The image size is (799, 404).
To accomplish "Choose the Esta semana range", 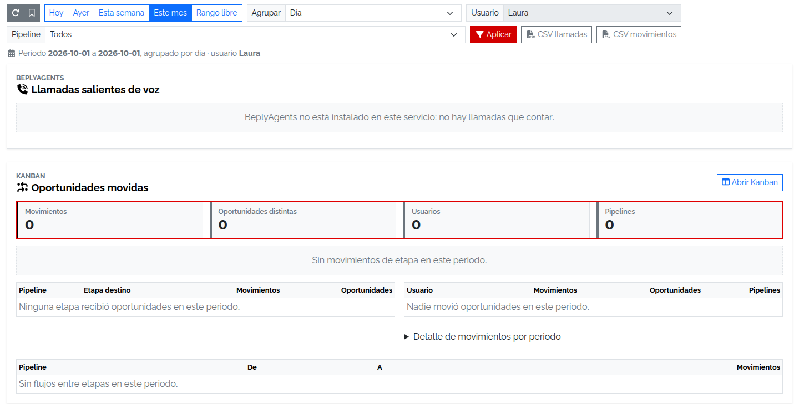I will 122,13.
